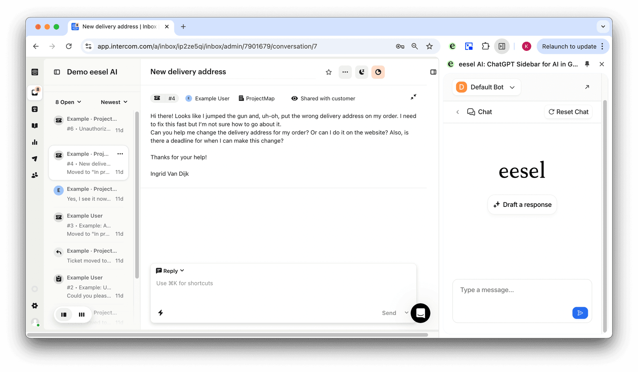Open the Unauthorized #6 conversation item
This screenshot has width=638, height=372.
[x=89, y=124]
